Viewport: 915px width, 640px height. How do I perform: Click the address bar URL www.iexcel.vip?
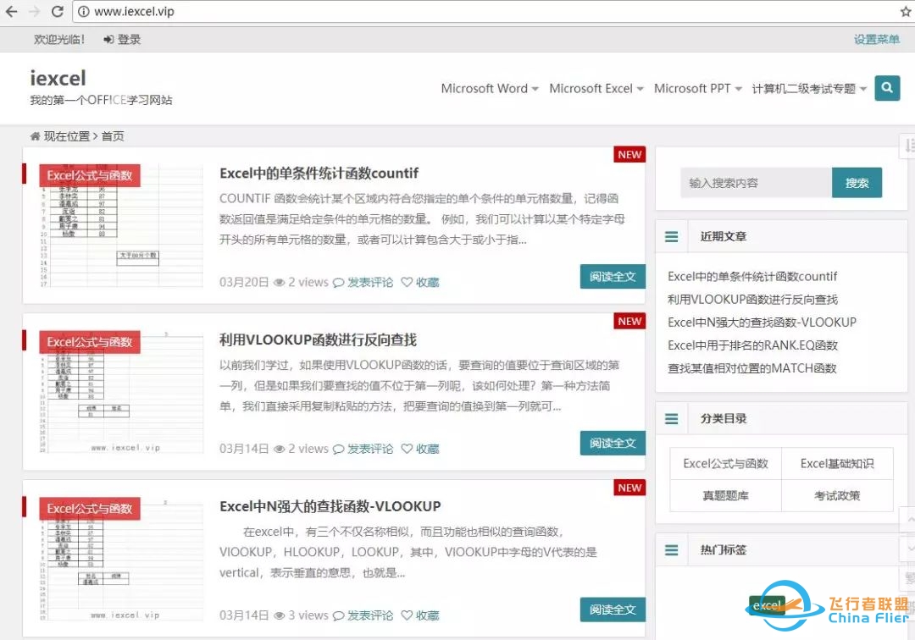[134, 12]
